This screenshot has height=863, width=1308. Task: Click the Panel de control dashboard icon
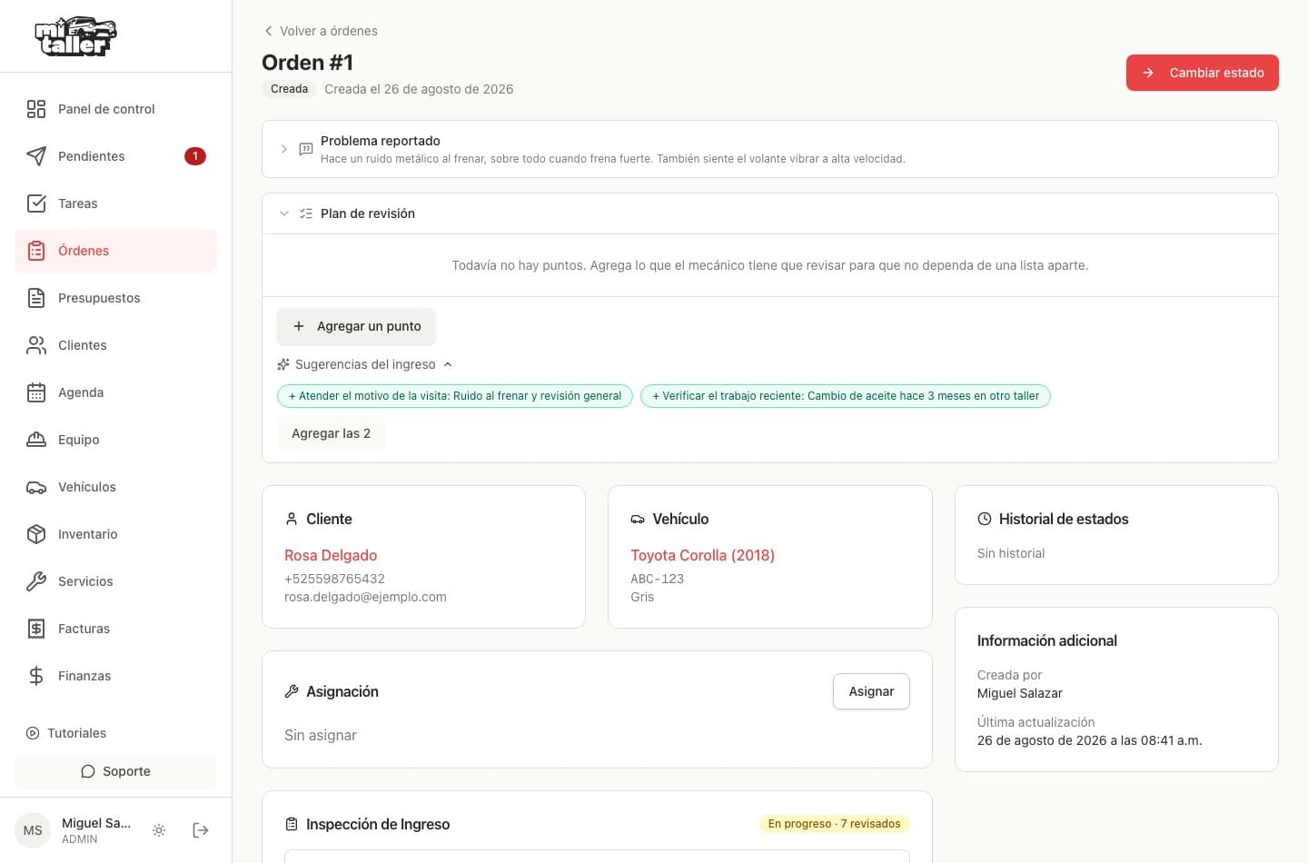click(x=36, y=109)
